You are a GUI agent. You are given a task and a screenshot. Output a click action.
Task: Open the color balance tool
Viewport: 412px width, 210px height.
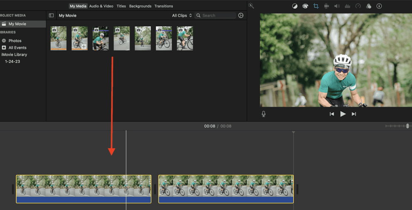point(295,6)
